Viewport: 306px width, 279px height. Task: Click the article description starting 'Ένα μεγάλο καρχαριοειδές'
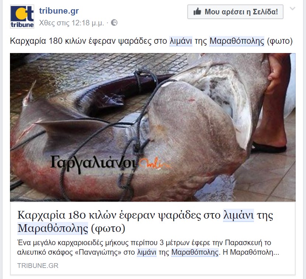click(x=148, y=247)
